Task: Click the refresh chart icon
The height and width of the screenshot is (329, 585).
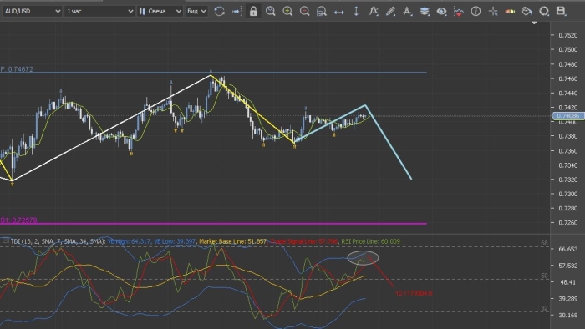Action: pos(219,11)
